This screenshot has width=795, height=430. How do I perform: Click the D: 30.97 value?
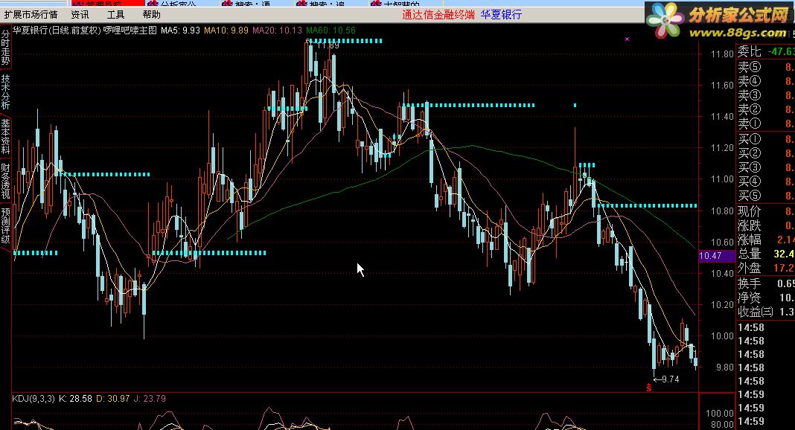tap(113, 399)
